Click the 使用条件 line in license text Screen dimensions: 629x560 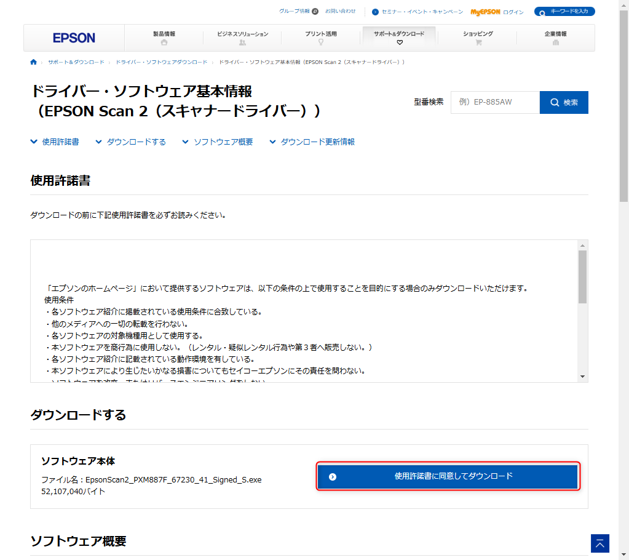click(x=59, y=300)
